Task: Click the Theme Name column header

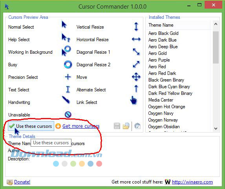Action: [x=178, y=25]
